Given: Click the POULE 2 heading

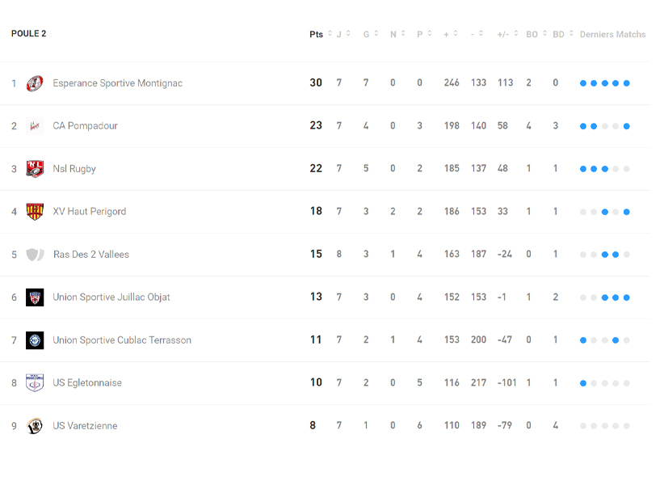Looking at the screenshot, I should [x=29, y=34].
